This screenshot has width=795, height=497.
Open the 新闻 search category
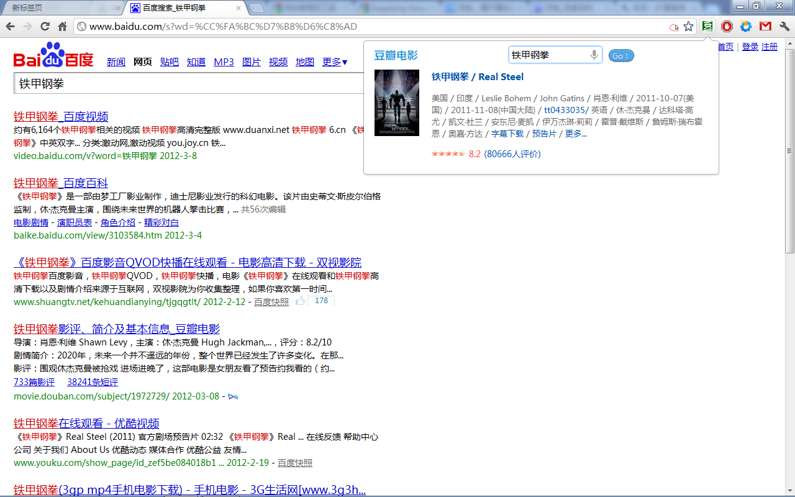pos(116,62)
